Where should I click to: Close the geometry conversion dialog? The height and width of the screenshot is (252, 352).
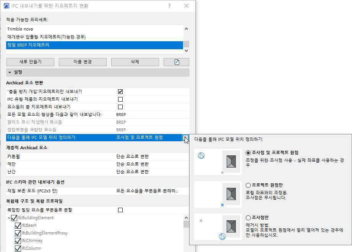tap(187, 6)
